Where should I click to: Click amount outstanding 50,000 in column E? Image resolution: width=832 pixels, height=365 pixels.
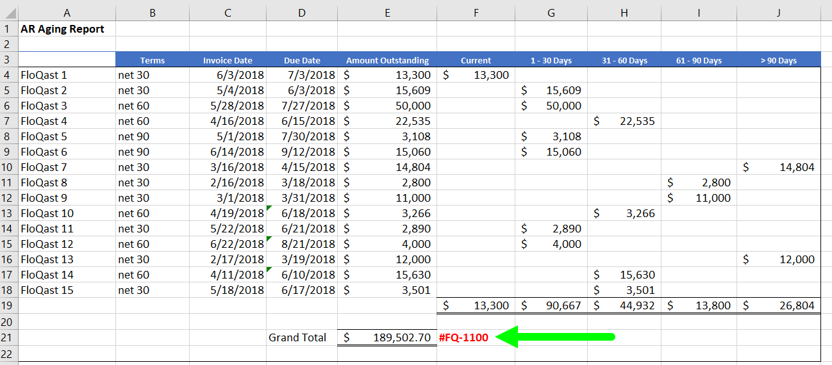click(x=387, y=106)
